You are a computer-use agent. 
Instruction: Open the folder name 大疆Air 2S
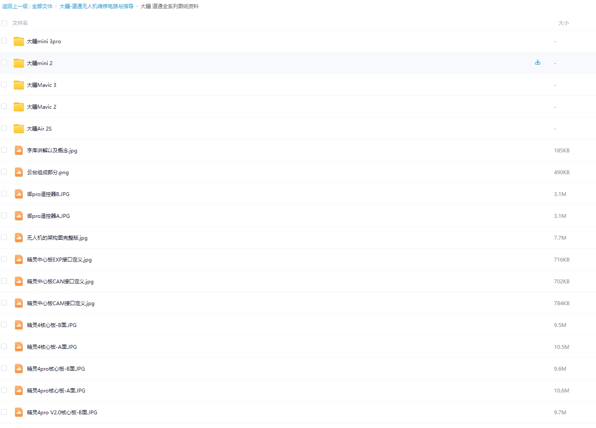click(x=39, y=129)
